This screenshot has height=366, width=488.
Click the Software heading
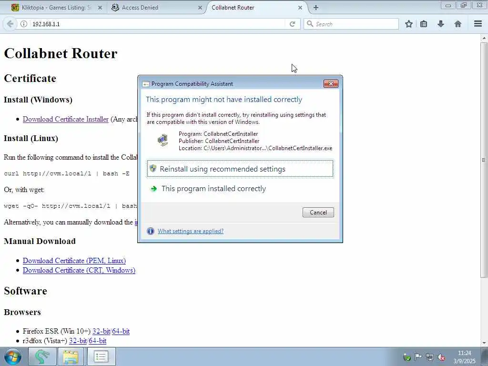(x=26, y=291)
